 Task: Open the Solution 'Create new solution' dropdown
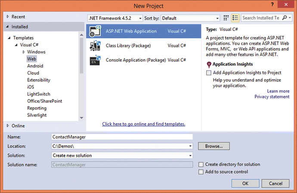[190, 156]
